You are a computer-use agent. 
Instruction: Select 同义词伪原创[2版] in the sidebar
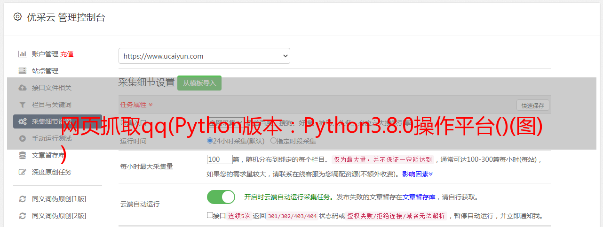(x=59, y=216)
